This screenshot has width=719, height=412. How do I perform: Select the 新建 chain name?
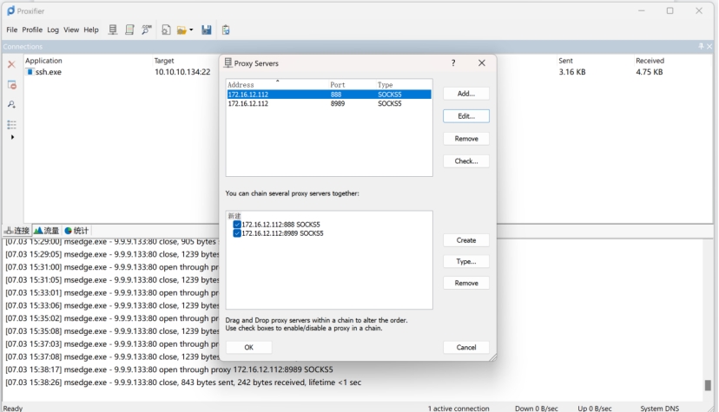coord(234,216)
